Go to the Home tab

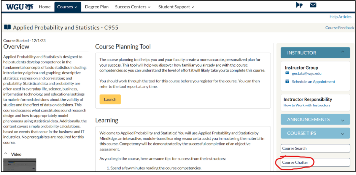[x=45, y=7]
